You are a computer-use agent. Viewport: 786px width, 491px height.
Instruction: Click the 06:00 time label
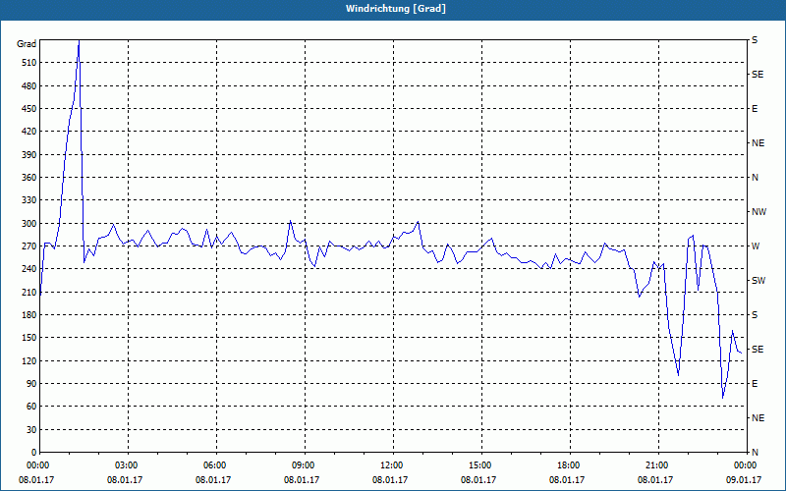pyautogui.click(x=214, y=465)
